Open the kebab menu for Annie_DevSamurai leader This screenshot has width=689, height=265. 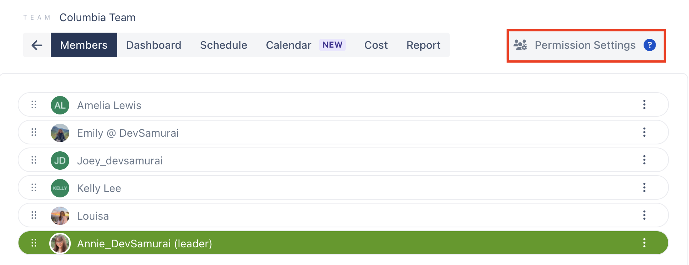(644, 243)
